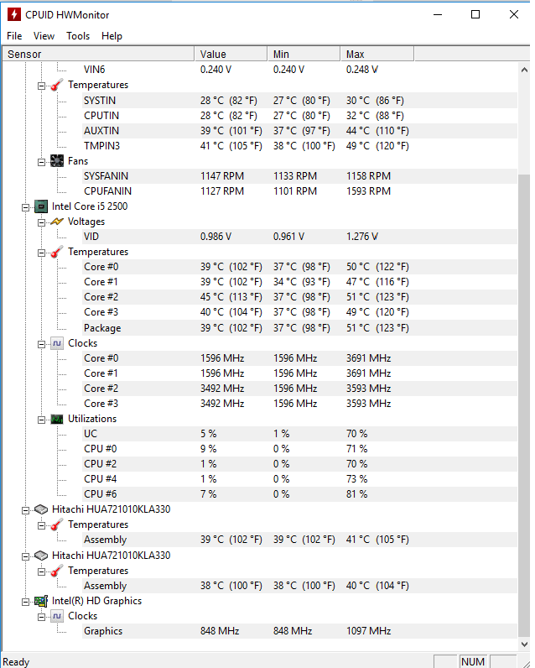Click the CPU Clocks waveform icon
This screenshot has width=535, height=668.
click(x=57, y=343)
